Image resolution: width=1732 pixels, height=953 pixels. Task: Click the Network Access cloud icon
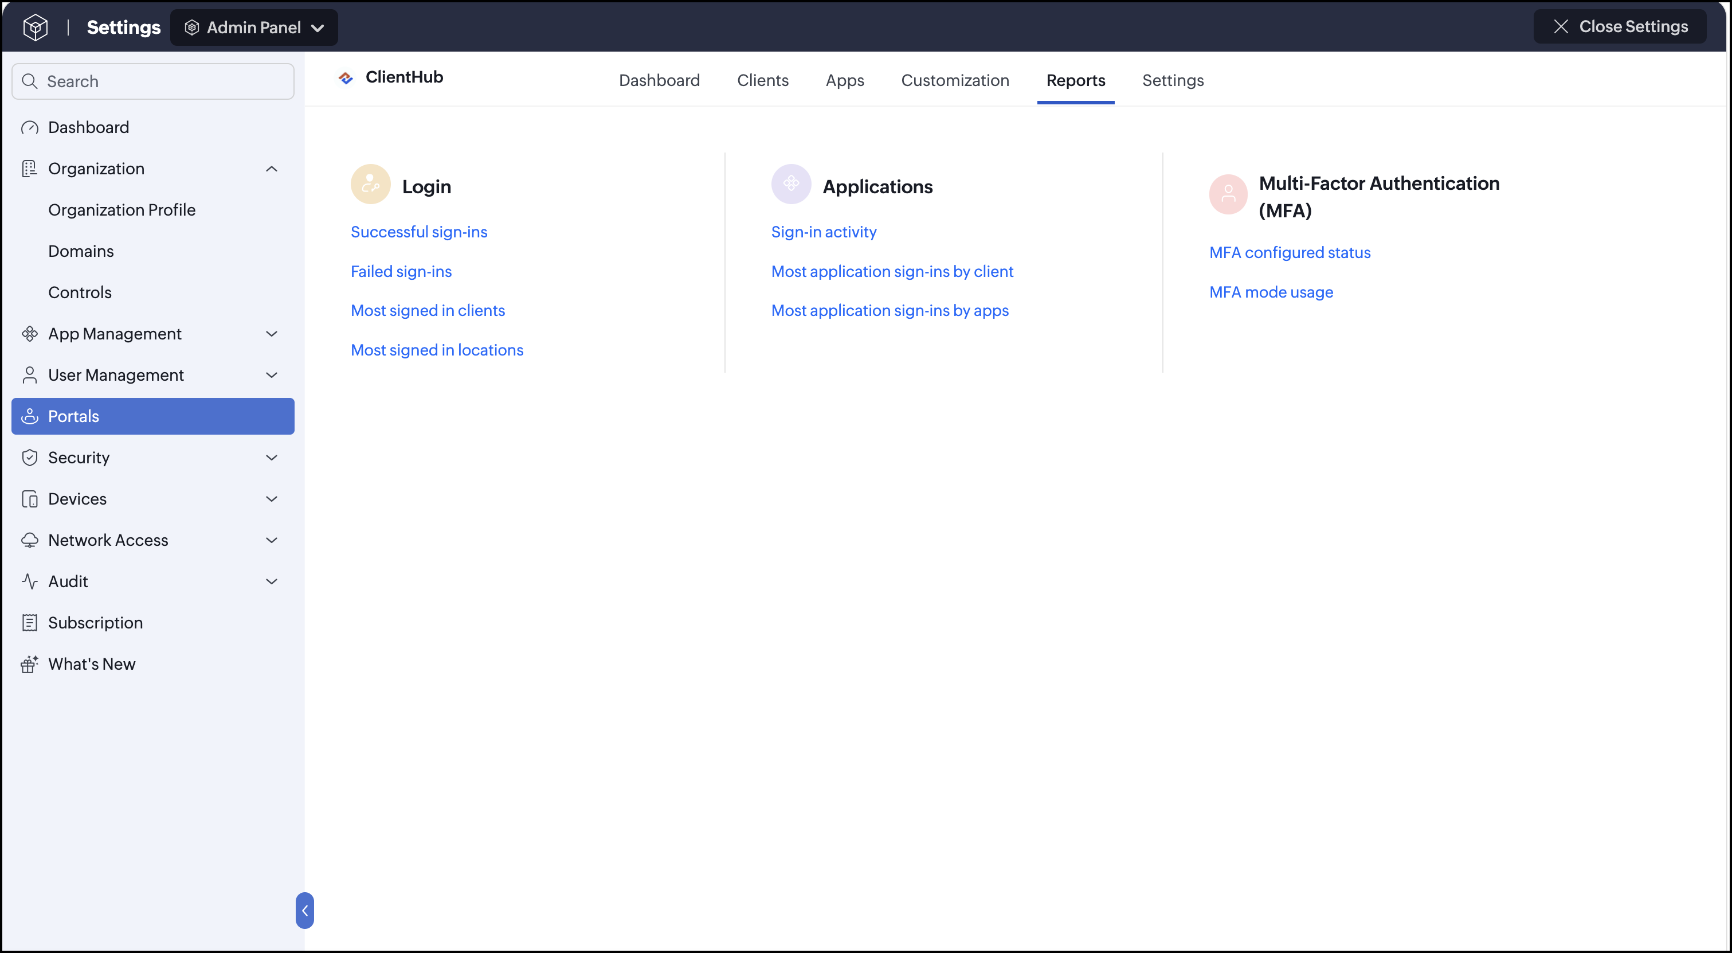tap(30, 540)
